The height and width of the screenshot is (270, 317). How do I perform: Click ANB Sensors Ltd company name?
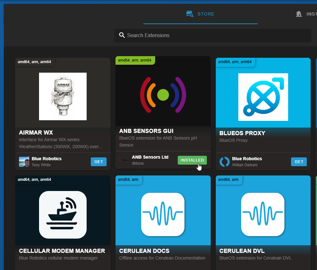pos(150,157)
